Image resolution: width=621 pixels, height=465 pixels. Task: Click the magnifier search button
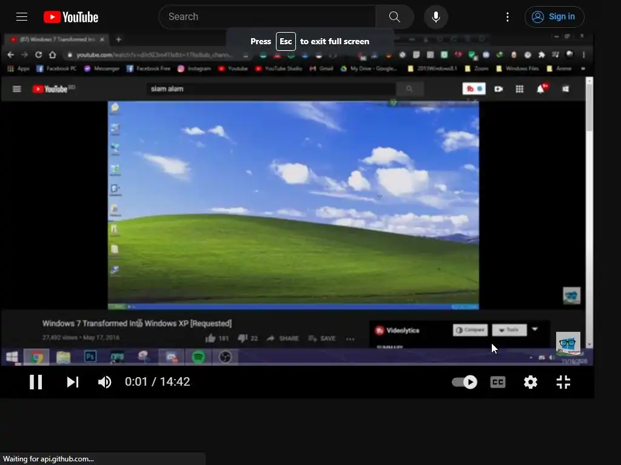point(394,16)
